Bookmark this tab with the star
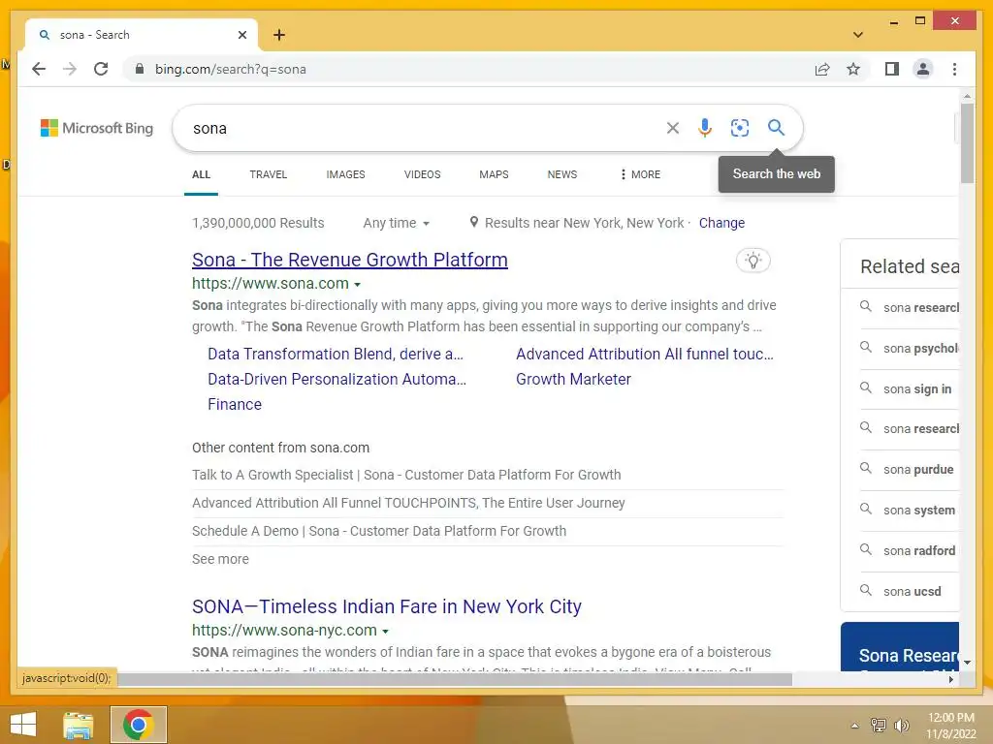Viewport: 993px width, 744px height. pyautogui.click(x=853, y=69)
